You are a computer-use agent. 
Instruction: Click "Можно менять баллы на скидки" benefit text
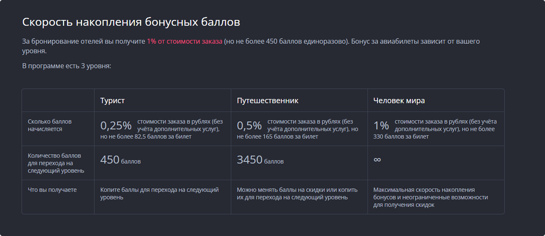point(297,193)
